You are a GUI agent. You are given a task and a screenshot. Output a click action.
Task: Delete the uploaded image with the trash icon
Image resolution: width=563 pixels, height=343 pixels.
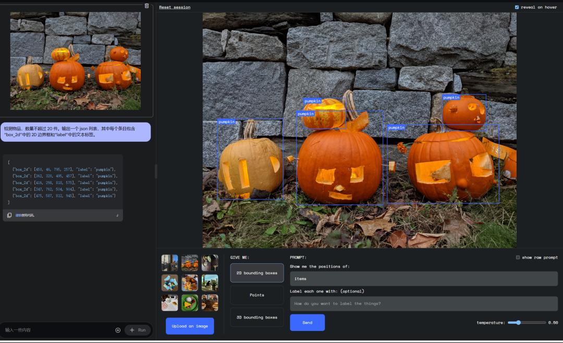[x=146, y=6]
